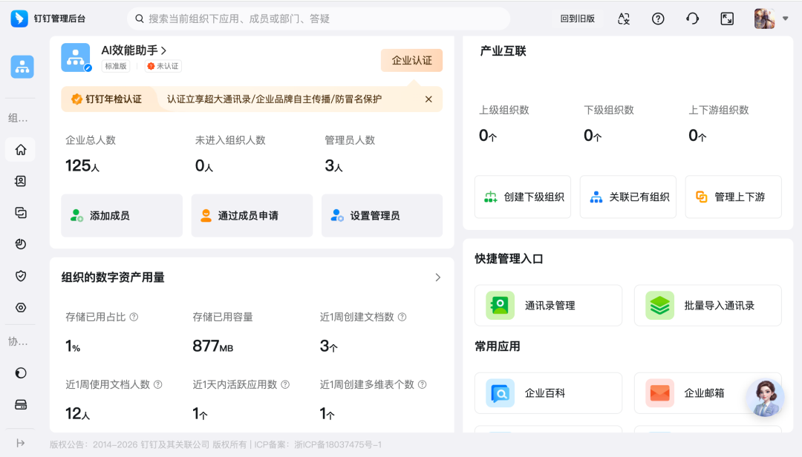The image size is (802, 457).
Task: Click the shield security icon in the sidebar
Action: (x=20, y=275)
